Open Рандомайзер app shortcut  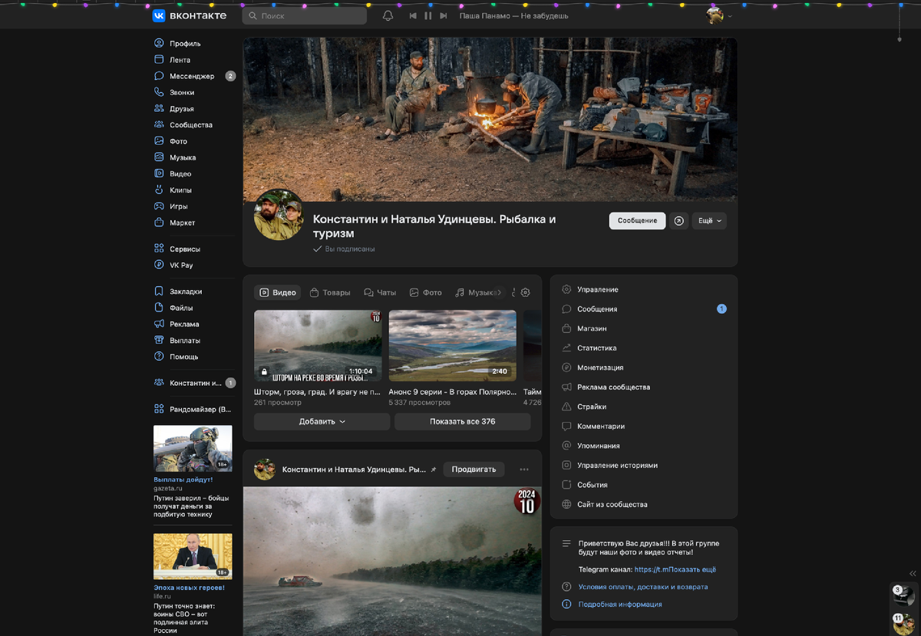click(x=194, y=409)
